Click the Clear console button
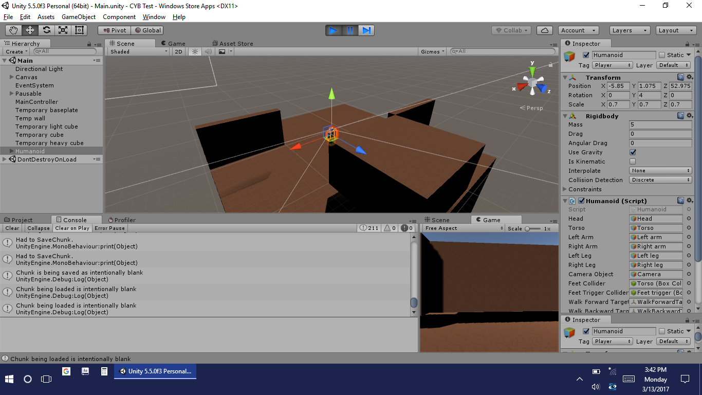702x395 pixels. tap(12, 228)
